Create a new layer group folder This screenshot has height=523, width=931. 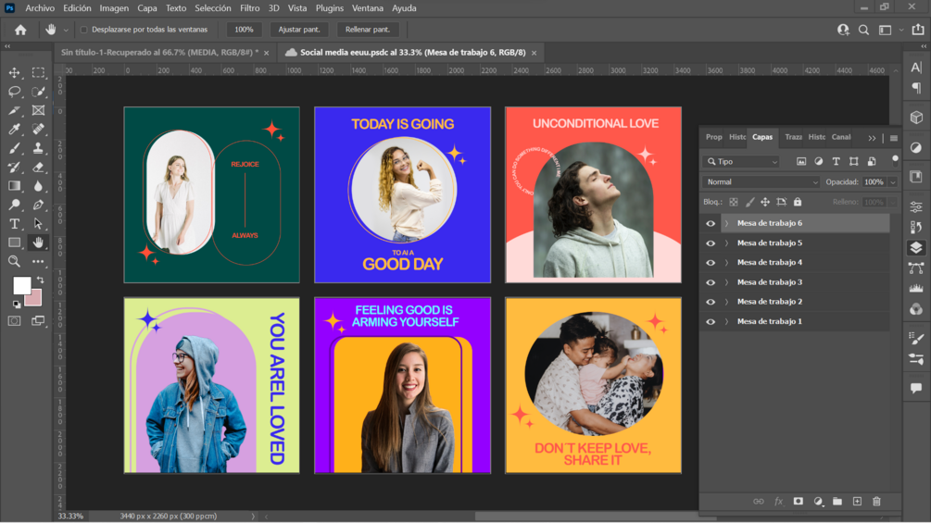click(x=837, y=502)
